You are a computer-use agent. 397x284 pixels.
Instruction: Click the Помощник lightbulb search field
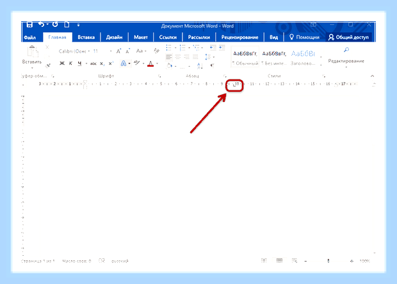[304, 37]
